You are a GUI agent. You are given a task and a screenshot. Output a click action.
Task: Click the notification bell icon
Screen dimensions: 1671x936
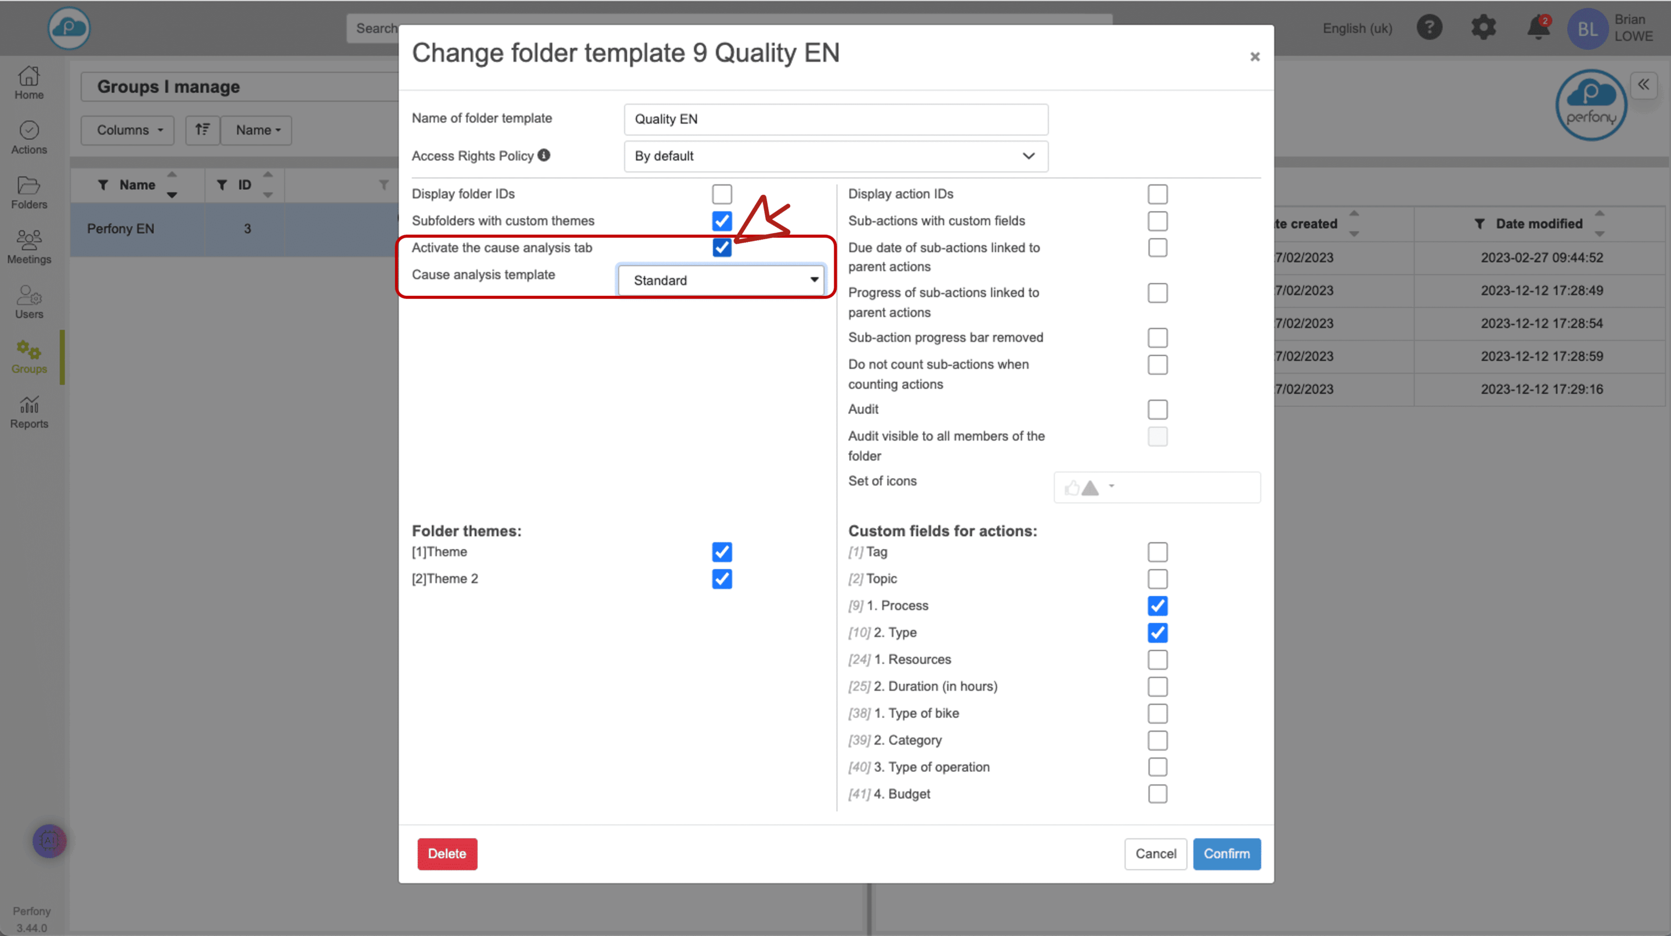pyautogui.click(x=1538, y=28)
